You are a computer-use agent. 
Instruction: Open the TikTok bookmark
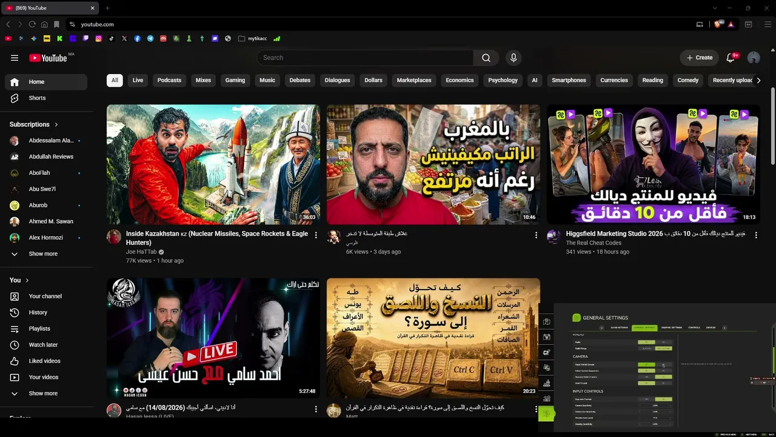(x=112, y=38)
